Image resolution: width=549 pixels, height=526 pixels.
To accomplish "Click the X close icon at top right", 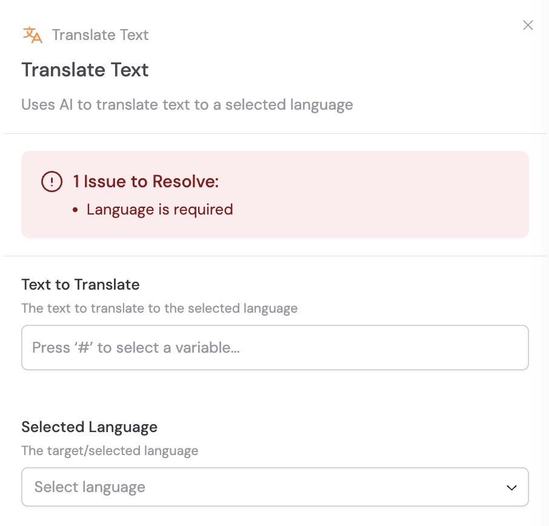I will click(x=528, y=25).
